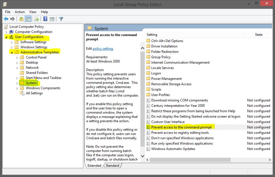Viewport: 275px width, 177px height.
Task: Click the Ctrl+Alt+Del Options folder icon
Action: pyautogui.click(x=148, y=41)
